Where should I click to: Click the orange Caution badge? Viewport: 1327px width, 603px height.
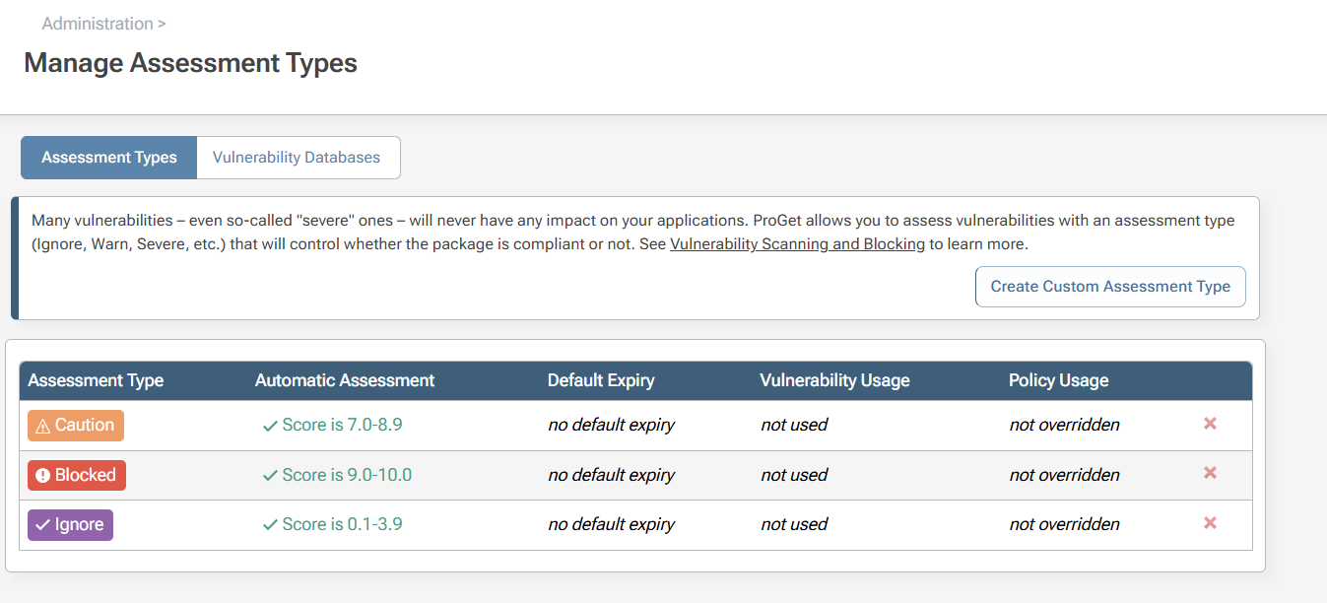[x=76, y=426]
